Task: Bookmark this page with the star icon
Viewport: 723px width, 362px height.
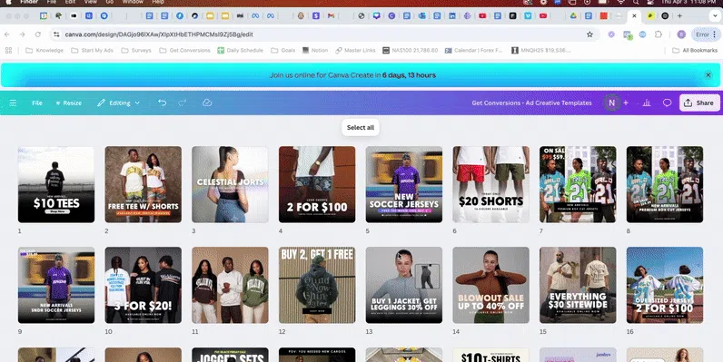Action: [589, 34]
